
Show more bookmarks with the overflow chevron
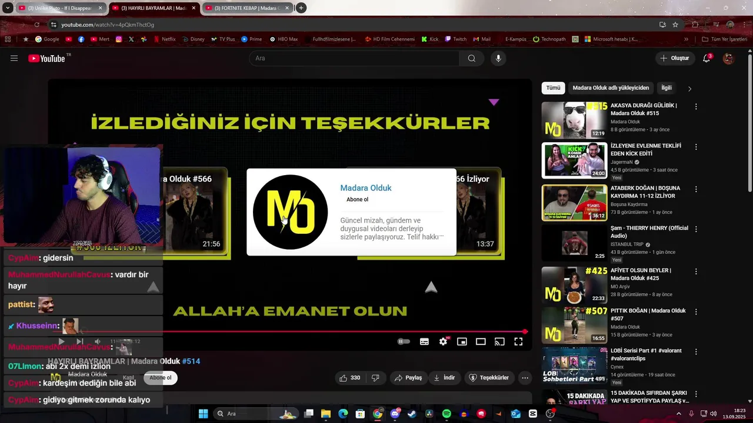pyautogui.click(x=686, y=39)
